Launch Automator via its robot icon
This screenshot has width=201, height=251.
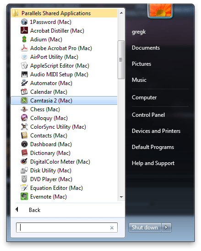(24, 83)
